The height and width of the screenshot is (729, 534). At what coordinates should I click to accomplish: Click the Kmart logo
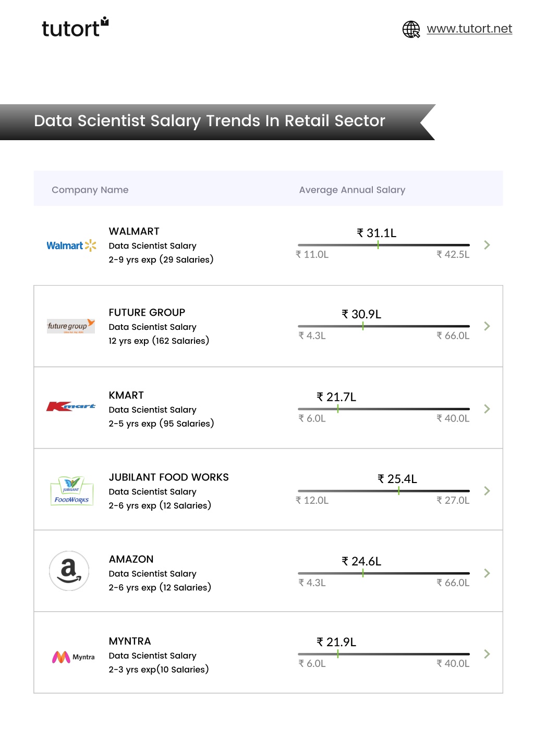coord(71,406)
